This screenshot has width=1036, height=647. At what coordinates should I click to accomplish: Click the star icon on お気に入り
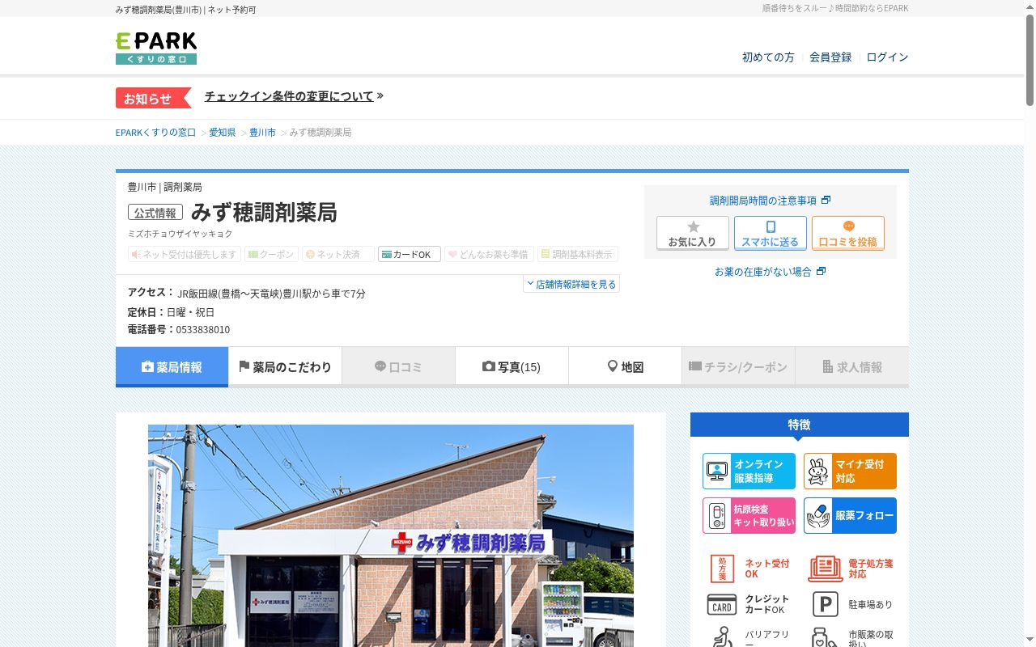tap(693, 227)
